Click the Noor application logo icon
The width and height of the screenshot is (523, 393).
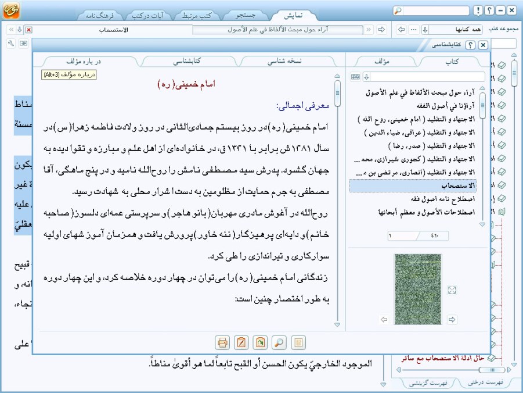pos(11,10)
